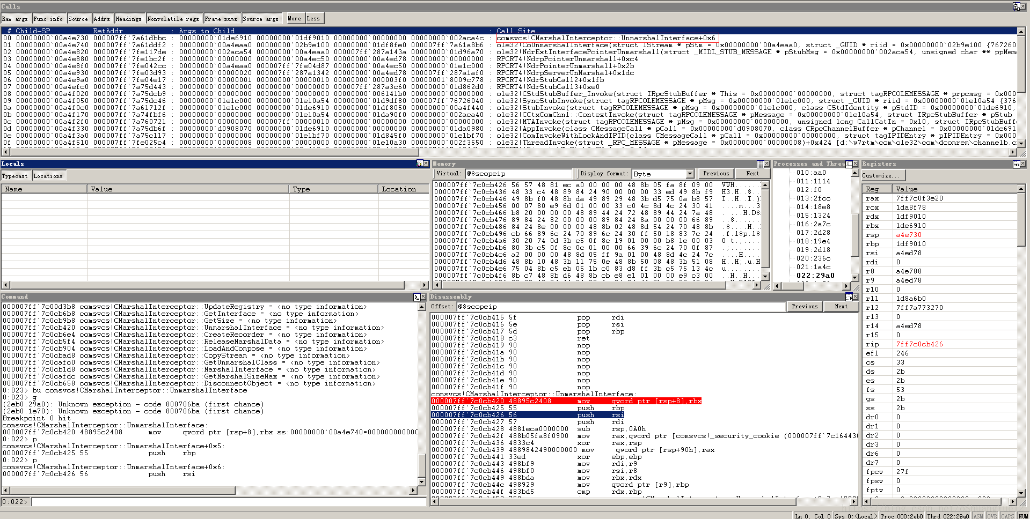Viewport: 1030px width, 519px height.
Task: Toggle Headings in Calls toolbar
Action: tap(129, 19)
